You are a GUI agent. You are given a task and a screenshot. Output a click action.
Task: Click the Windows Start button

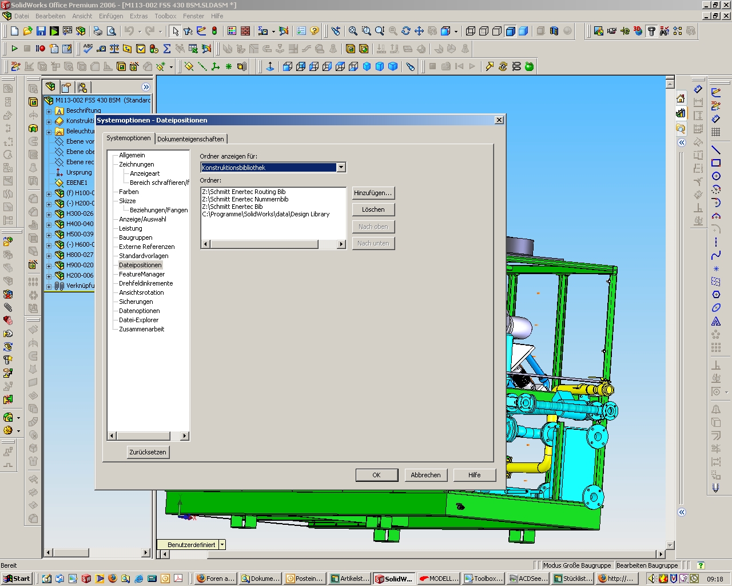pyautogui.click(x=17, y=579)
